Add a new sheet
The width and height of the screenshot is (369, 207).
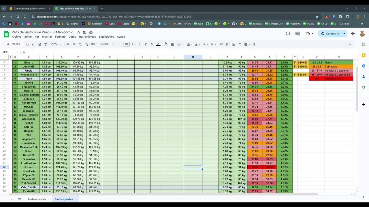click(12, 199)
